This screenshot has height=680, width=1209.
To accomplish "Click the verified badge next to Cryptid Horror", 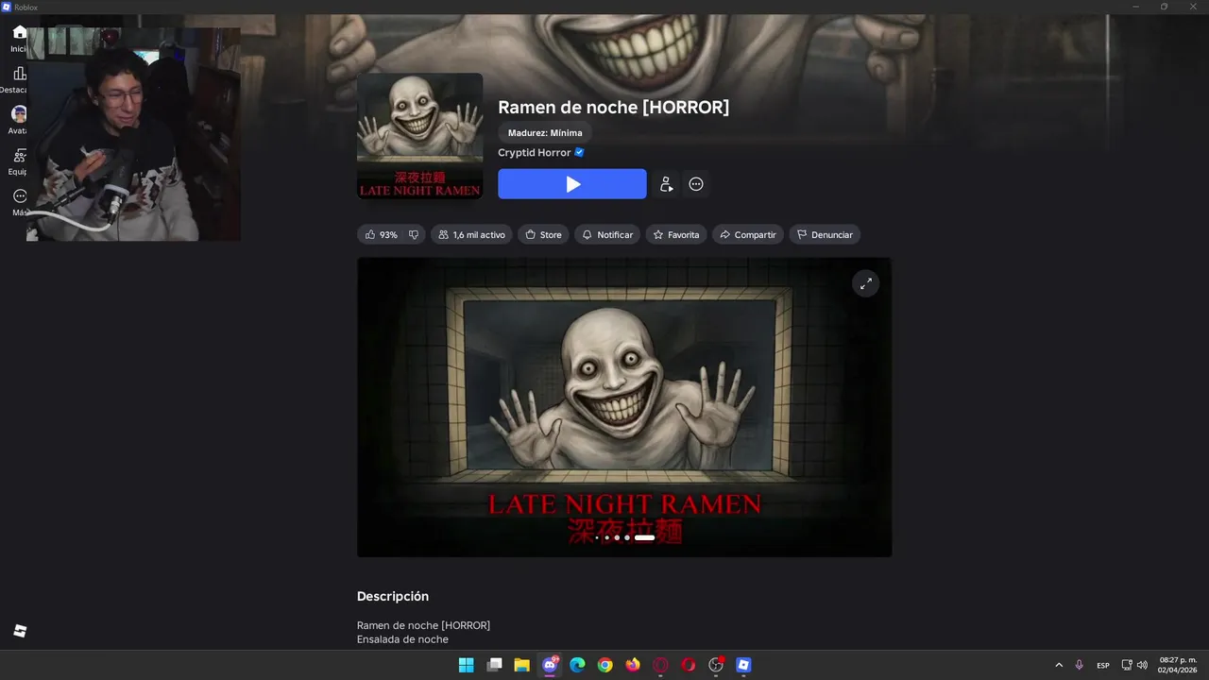I will [579, 152].
